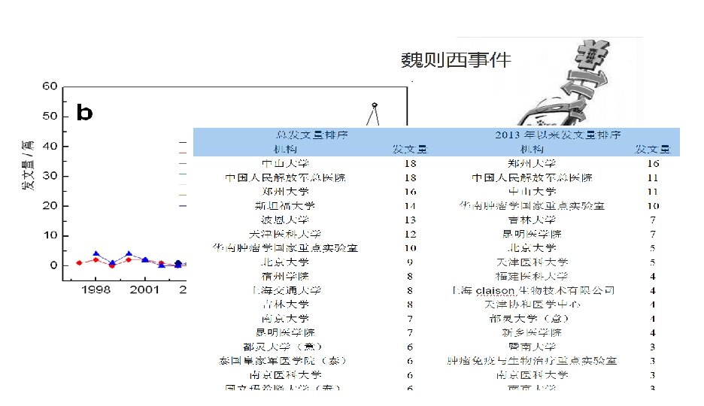Click the bold chart label b
Screen dimensions: 704x406
pos(84,112)
